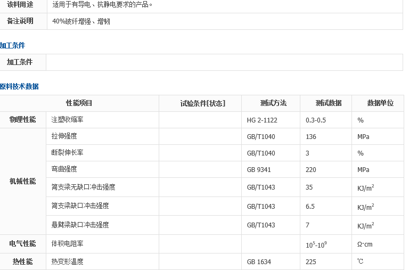Screen dimensions: 409x270
Task: Click the 注塑收缩率 property row
Action: point(67,120)
